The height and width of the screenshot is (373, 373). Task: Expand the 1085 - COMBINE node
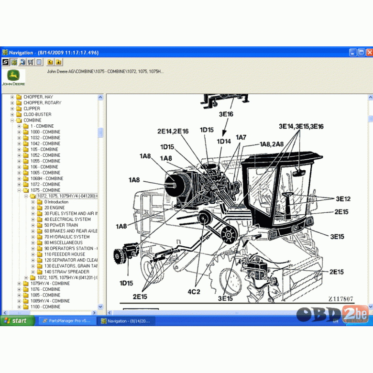coord(19,295)
